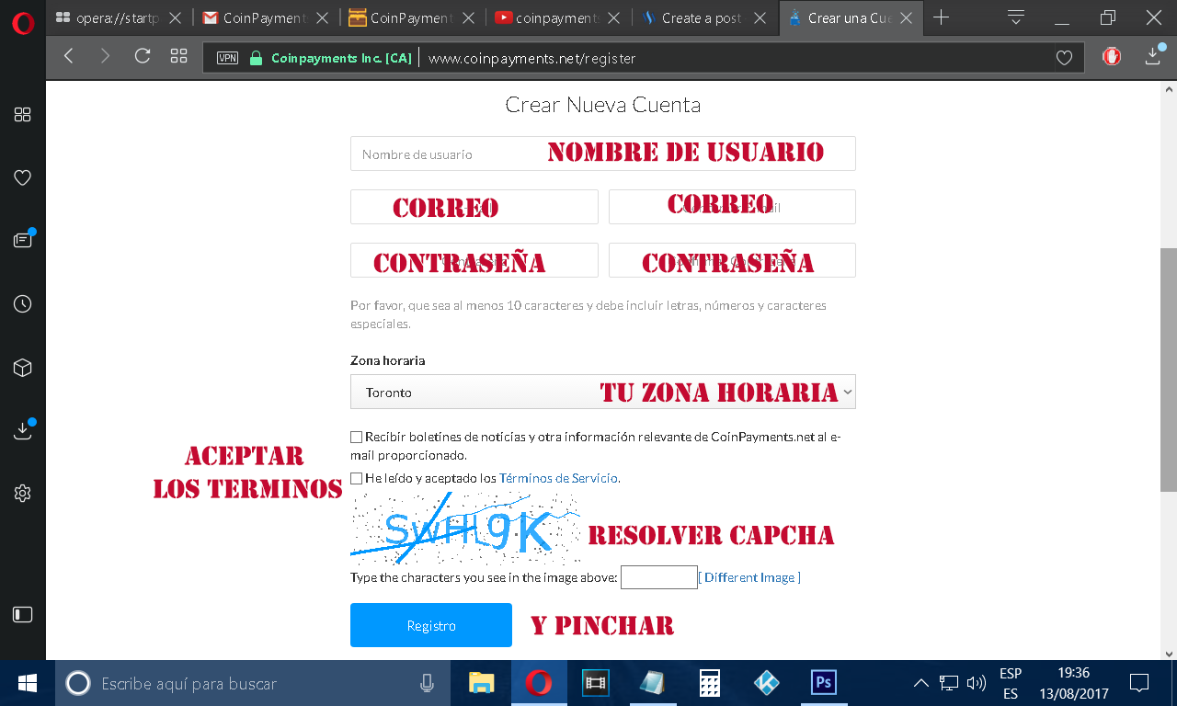Image resolution: width=1177 pixels, height=706 pixels.
Task: Click the address bar URL
Action: pos(531,58)
